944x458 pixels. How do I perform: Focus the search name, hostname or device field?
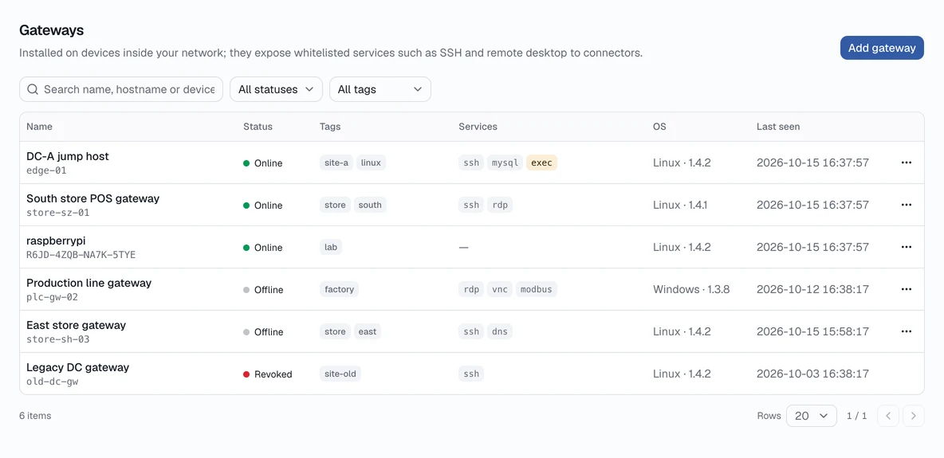click(x=121, y=89)
